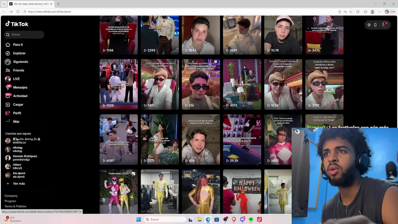Image resolution: width=398 pixels, height=224 pixels.
Task: Click the TikTok Buscar search field
Action: (x=24, y=35)
